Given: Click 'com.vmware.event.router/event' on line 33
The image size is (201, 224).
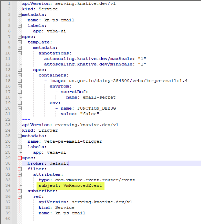Looking at the screenshot, I should [x=95, y=180].
